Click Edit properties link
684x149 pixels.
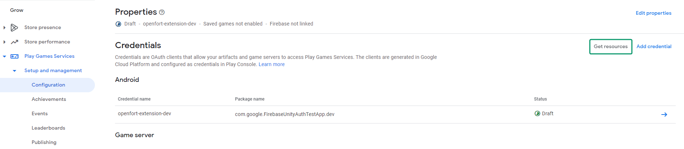(x=653, y=13)
